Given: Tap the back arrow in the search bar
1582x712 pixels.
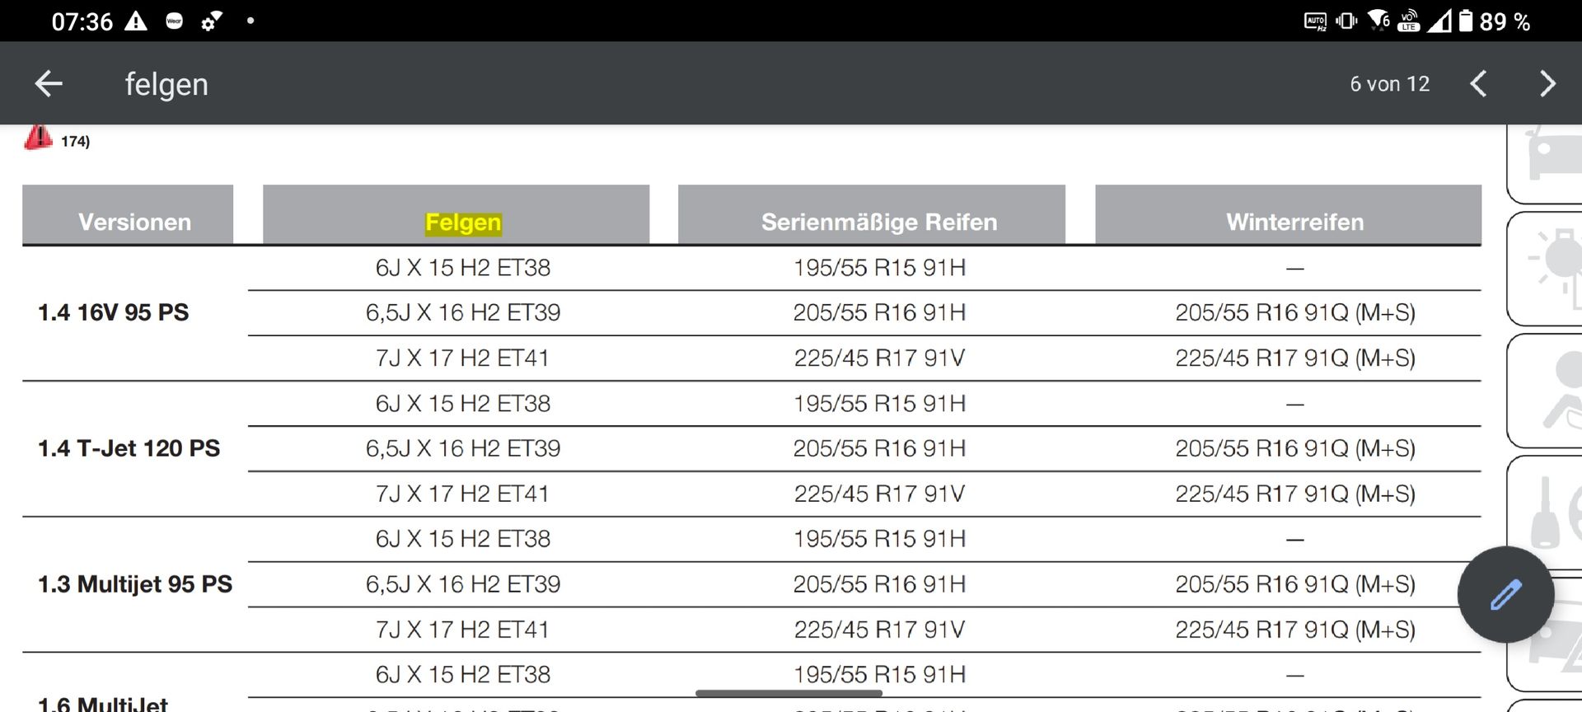Looking at the screenshot, I should pyautogui.click(x=49, y=83).
